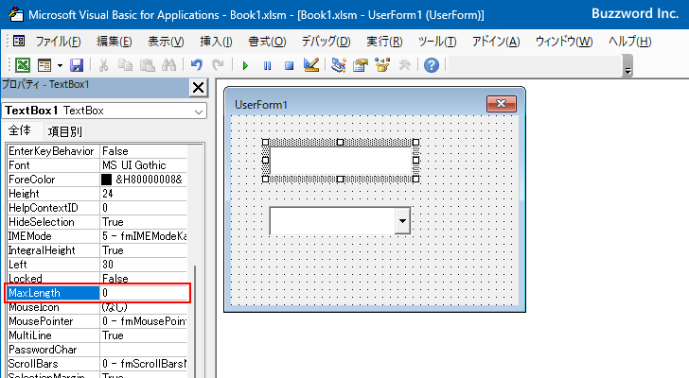Open the デバッグ(D) menu
This screenshot has height=378, width=689.
[326, 42]
